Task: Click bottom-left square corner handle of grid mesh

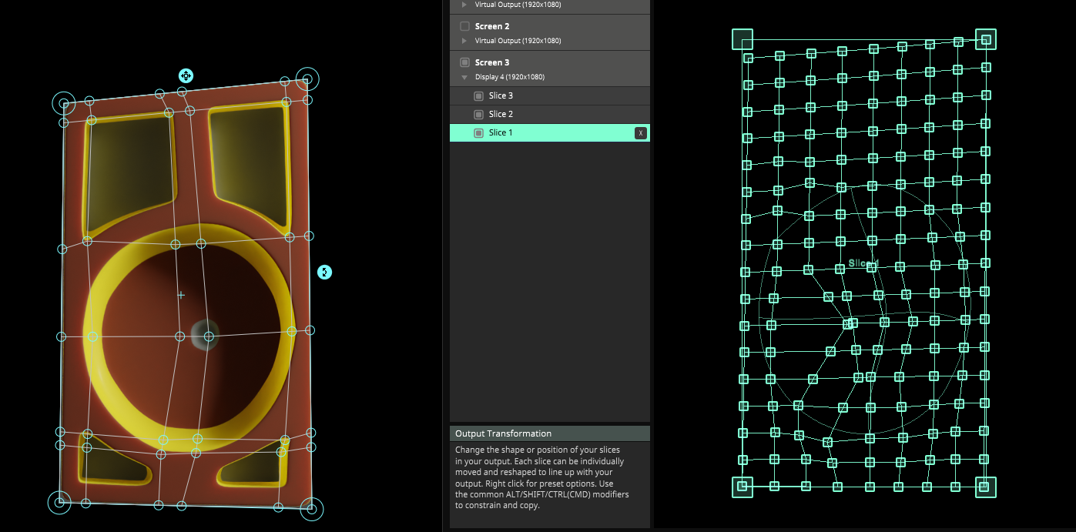Action: coord(742,487)
